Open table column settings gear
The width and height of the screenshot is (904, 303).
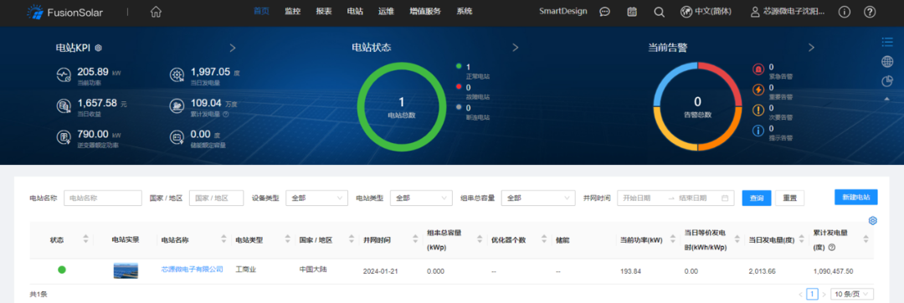click(873, 220)
